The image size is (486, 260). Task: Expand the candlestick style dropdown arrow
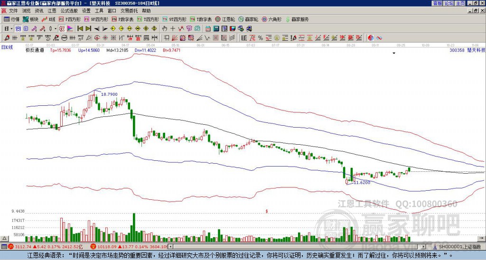pos(56,29)
